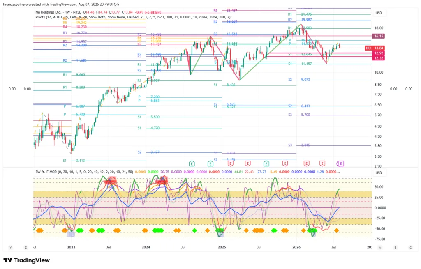This screenshot has width=421, height=269.
Task: Click the 2023 label on time axis
Action: click(71, 247)
